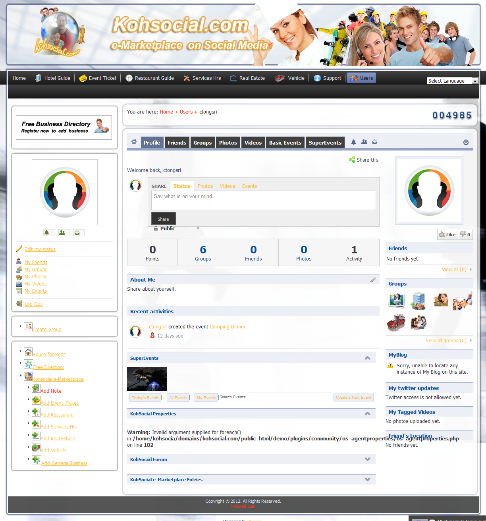The width and height of the screenshot is (486, 521).
Task: Click the My Events button
Action: coord(206,398)
